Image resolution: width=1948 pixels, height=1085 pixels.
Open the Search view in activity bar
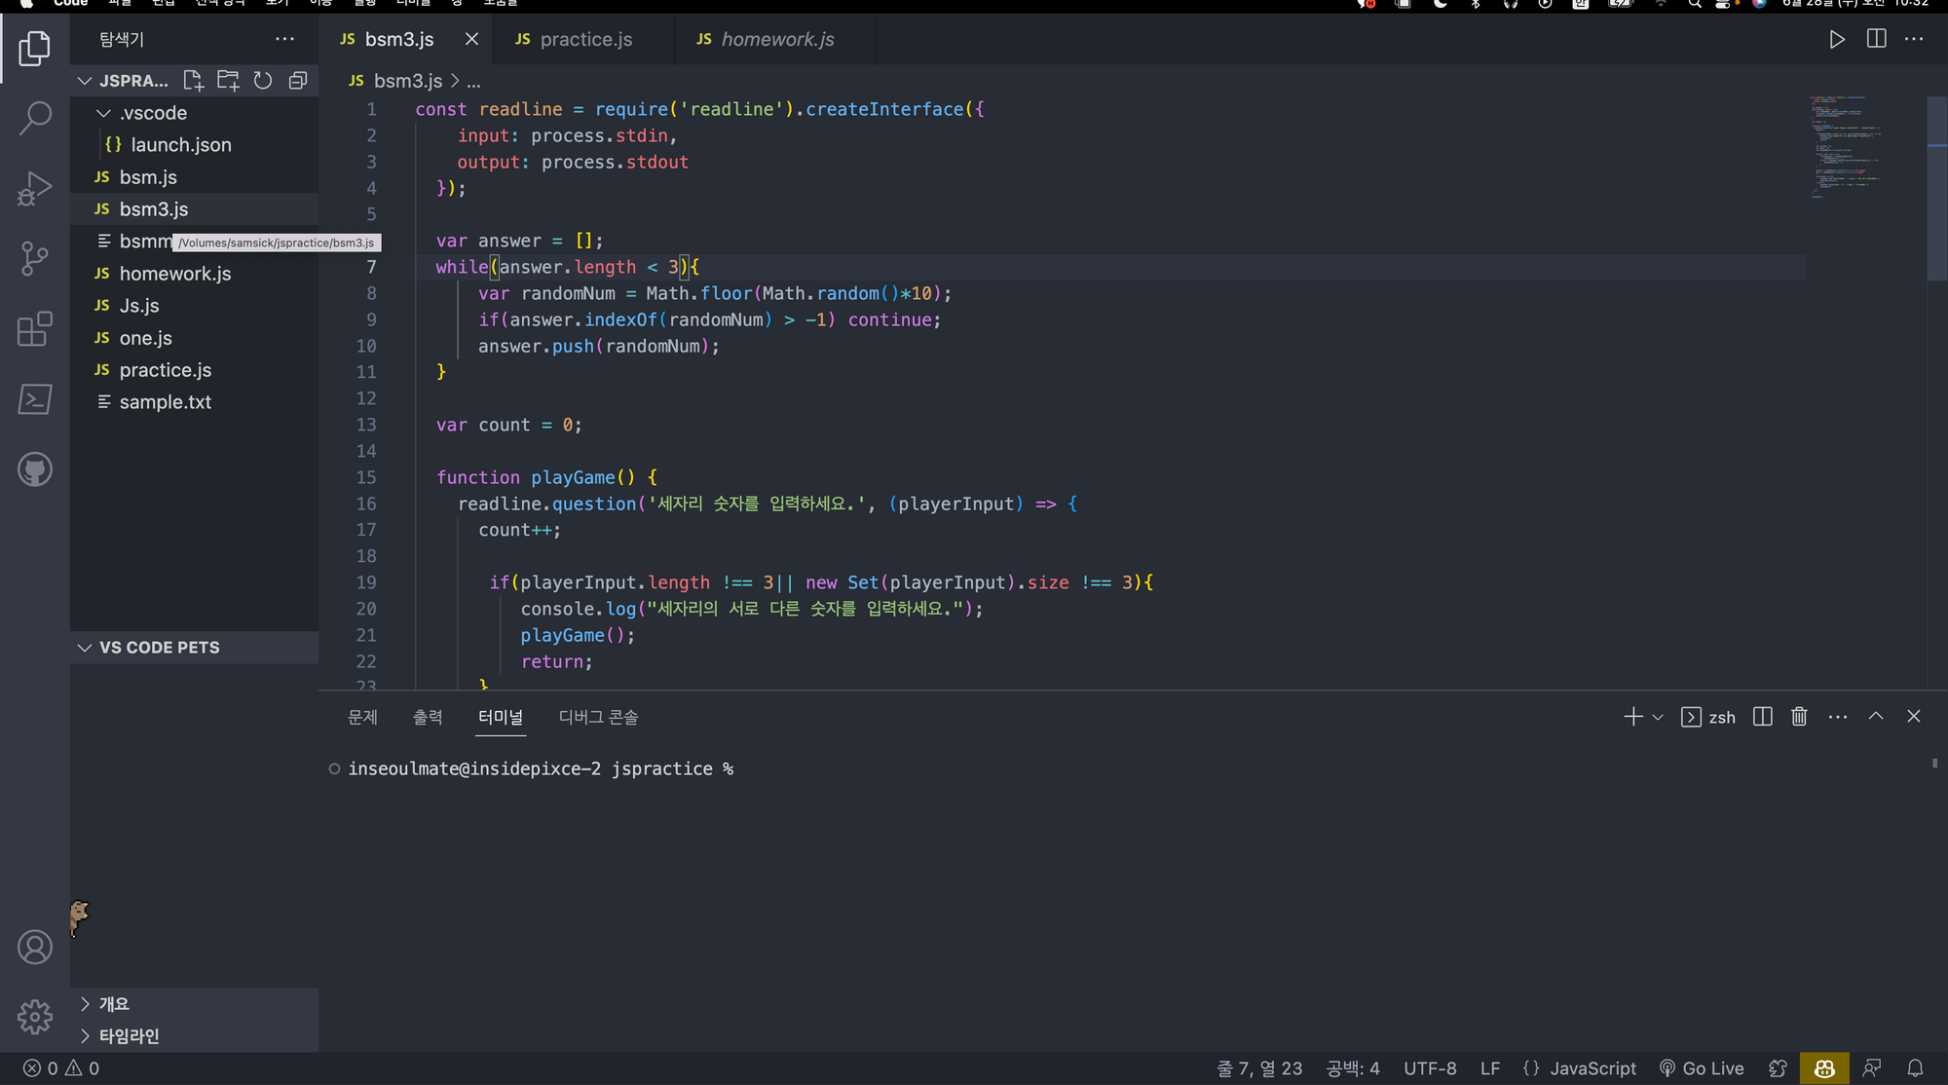click(35, 118)
